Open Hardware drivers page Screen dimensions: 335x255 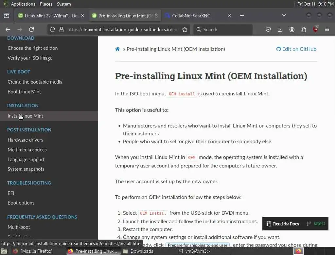coord(25,140)
